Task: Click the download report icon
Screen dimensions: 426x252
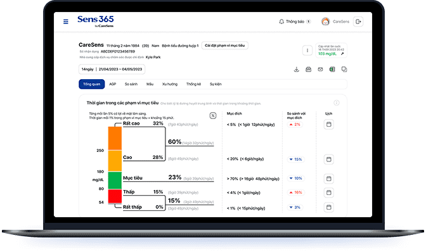Action: point(297,70)
